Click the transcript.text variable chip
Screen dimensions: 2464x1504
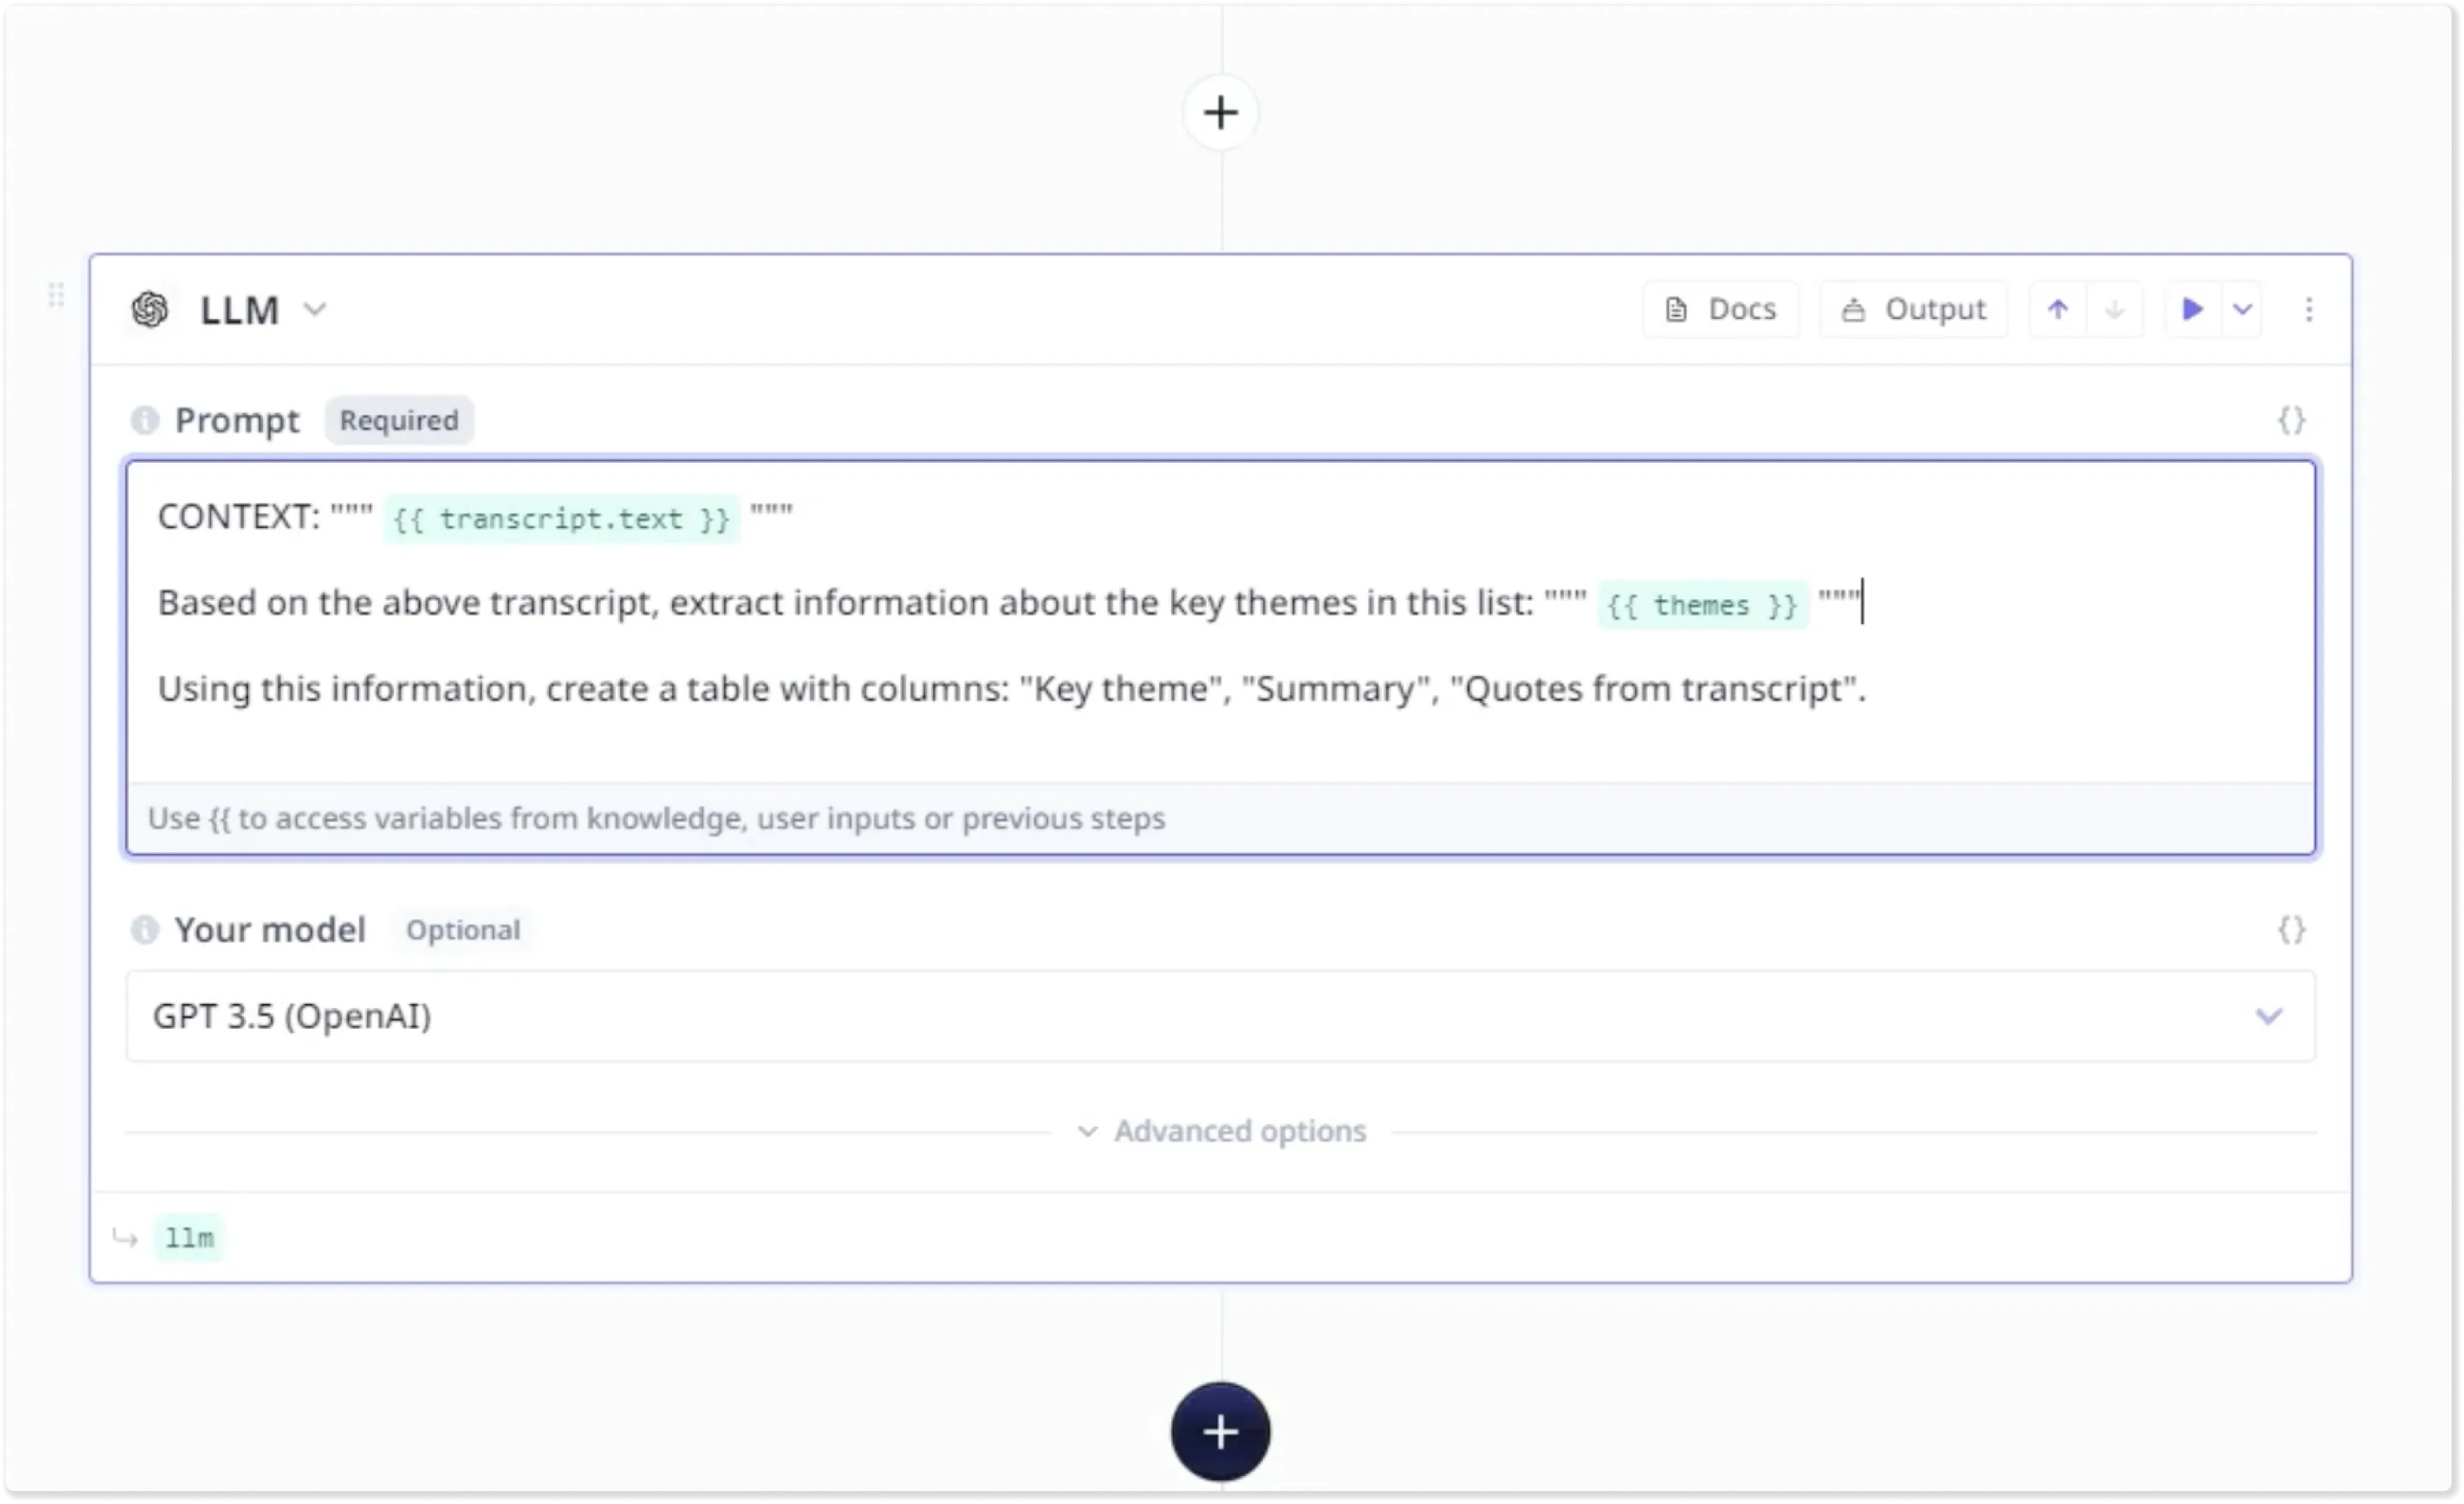coord(561,519)
